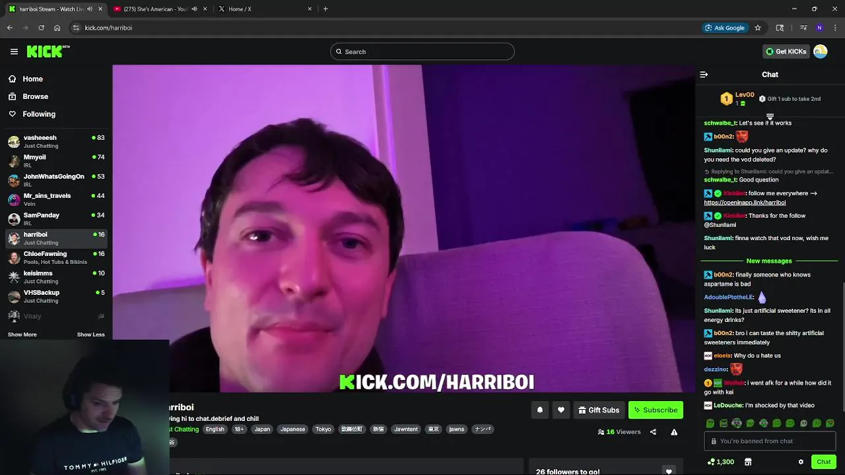Viewport: 845px width, 475px height.
Task: Select the Japanese tag
Action: [x=292, y=429]
